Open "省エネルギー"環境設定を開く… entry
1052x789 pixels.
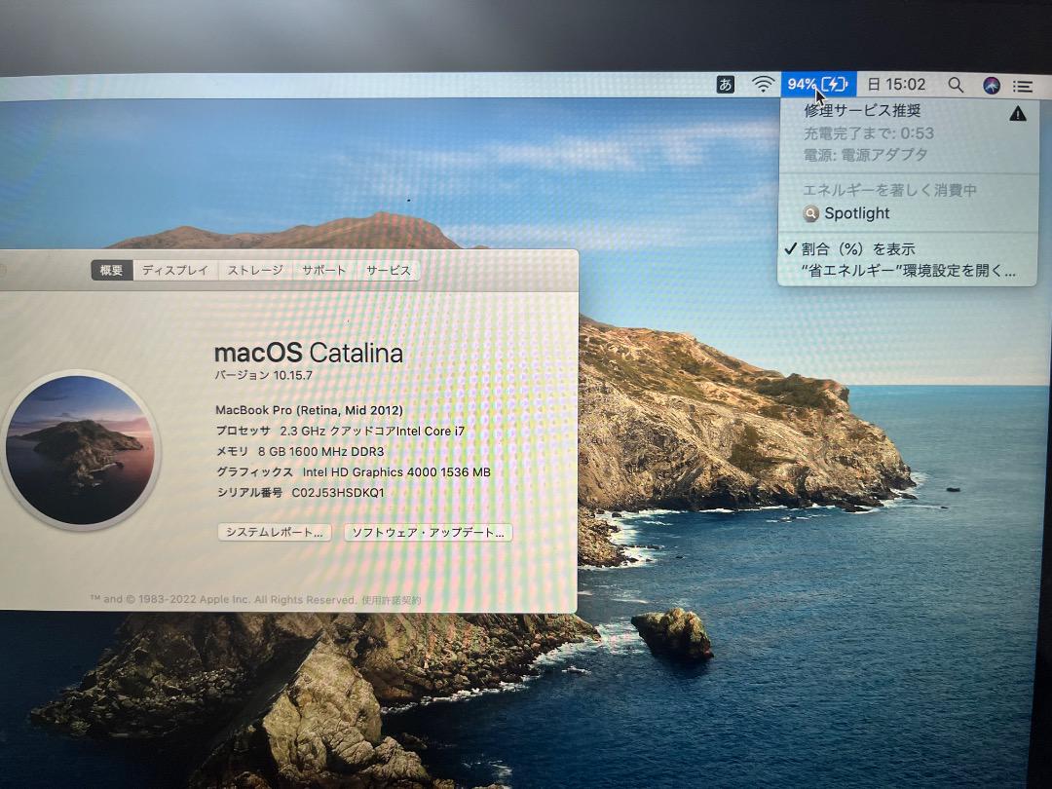[x=907, y=271]
